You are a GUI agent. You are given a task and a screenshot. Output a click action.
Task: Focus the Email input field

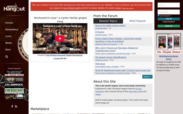tap(169, 5)
